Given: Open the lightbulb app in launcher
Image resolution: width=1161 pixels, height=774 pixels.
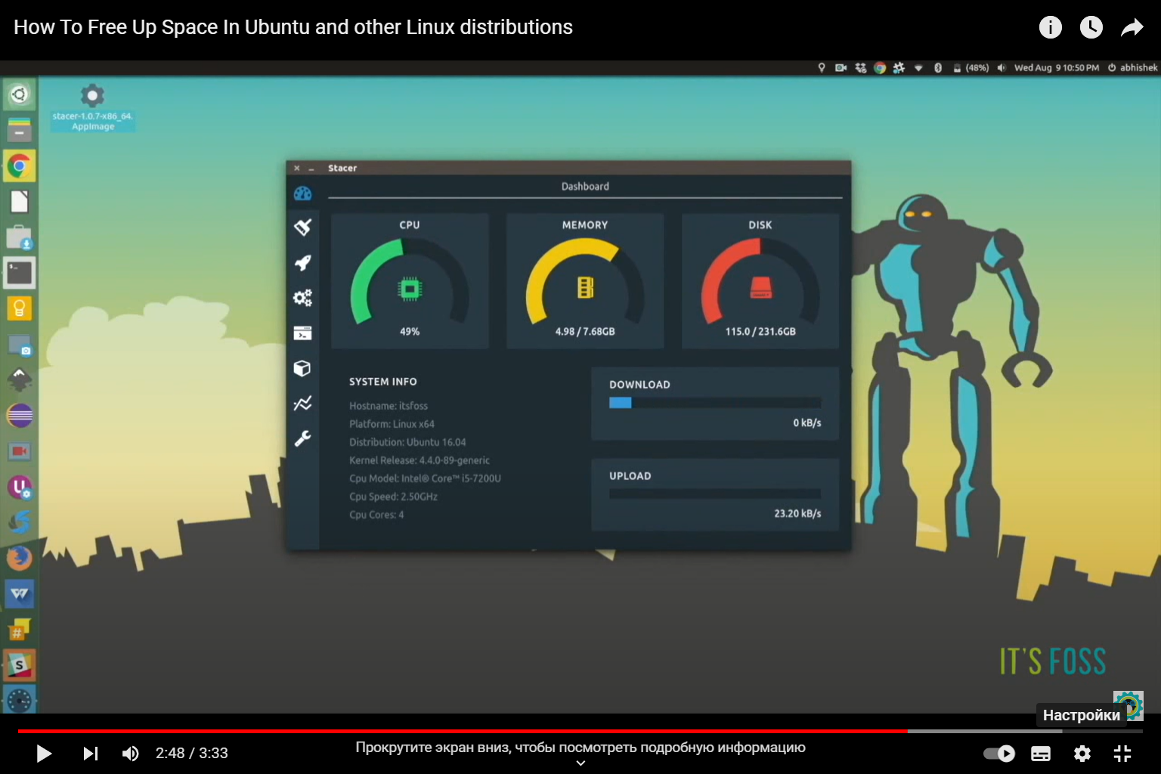Looking at the screenshot, I should [x=19, y=308].
